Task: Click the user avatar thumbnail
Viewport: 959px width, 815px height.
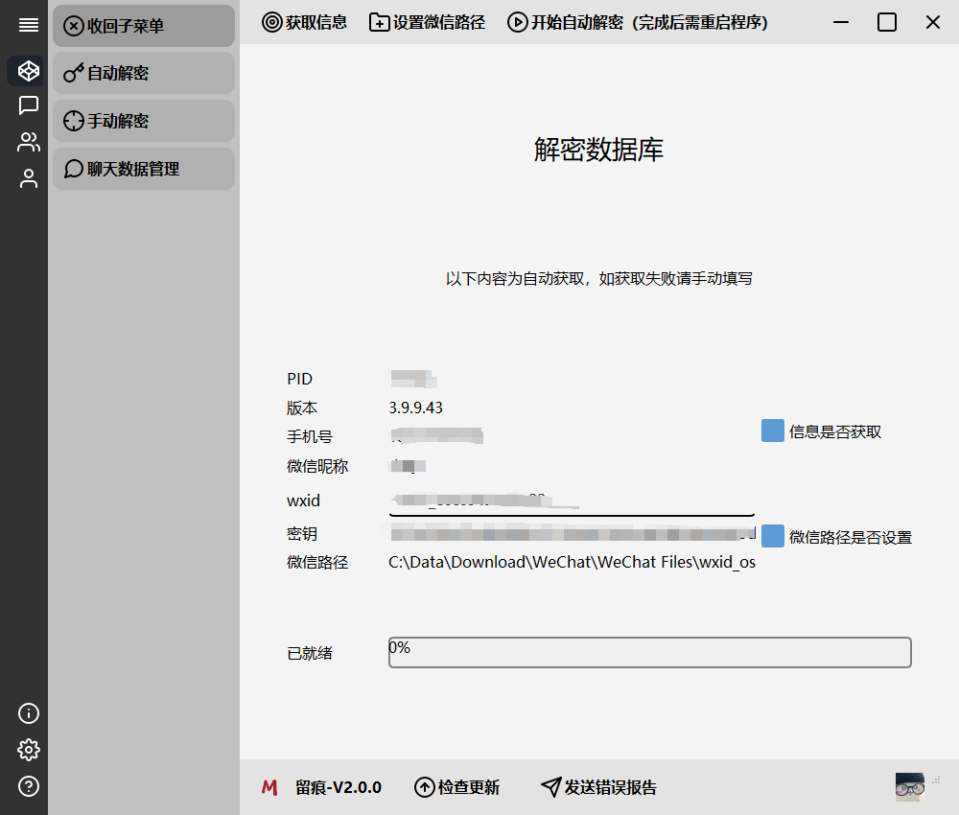Action: (x=909, y=786)
